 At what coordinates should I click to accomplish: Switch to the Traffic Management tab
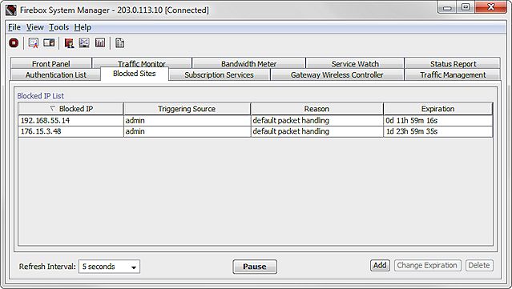453,74
